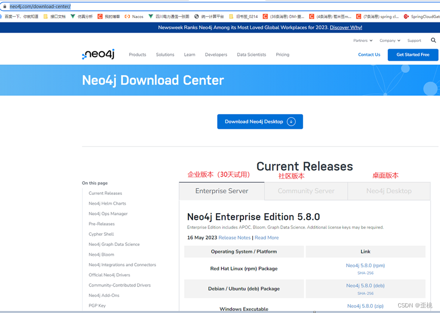Download the Neo4j 5.8.0 (rpm) package

pyautogui.click(x=365, y=265)
